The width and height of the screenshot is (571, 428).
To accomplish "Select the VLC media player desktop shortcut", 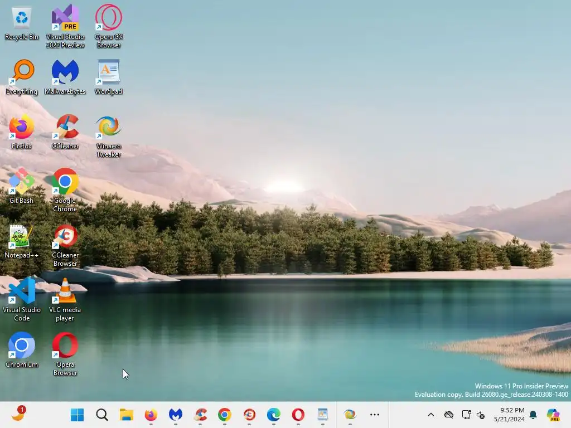I will pos(65,299).
